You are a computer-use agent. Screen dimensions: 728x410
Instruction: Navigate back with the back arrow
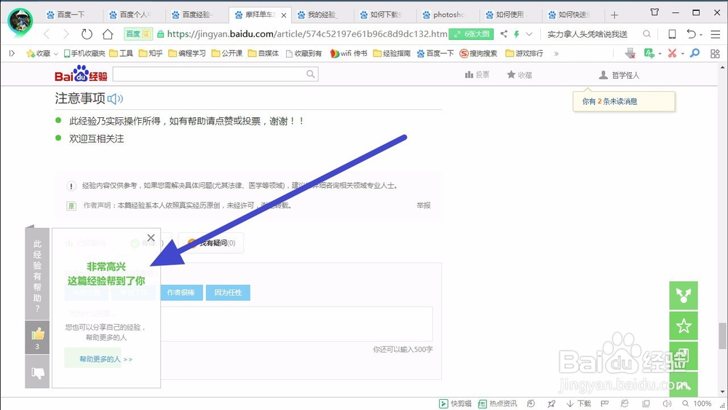47,34
